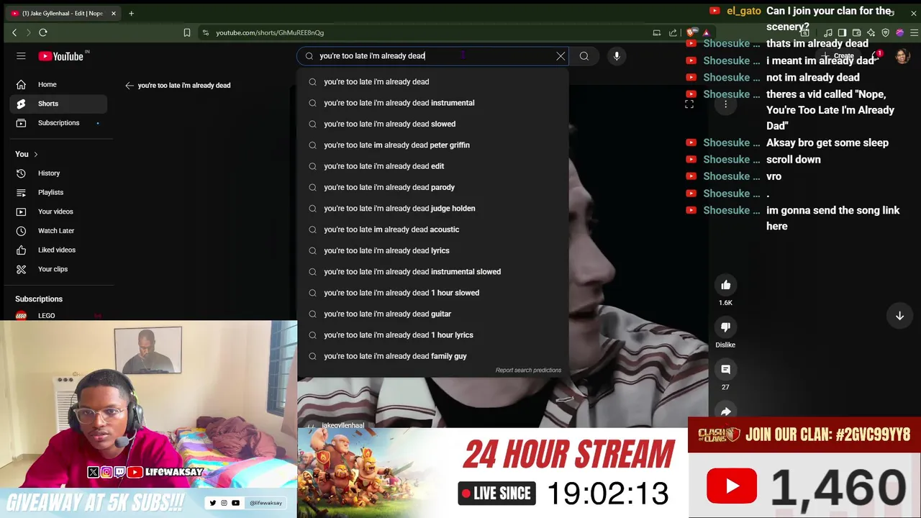Open Brave Shields lion icon
This screenshot has width=921, height=518.
point(691,32)
